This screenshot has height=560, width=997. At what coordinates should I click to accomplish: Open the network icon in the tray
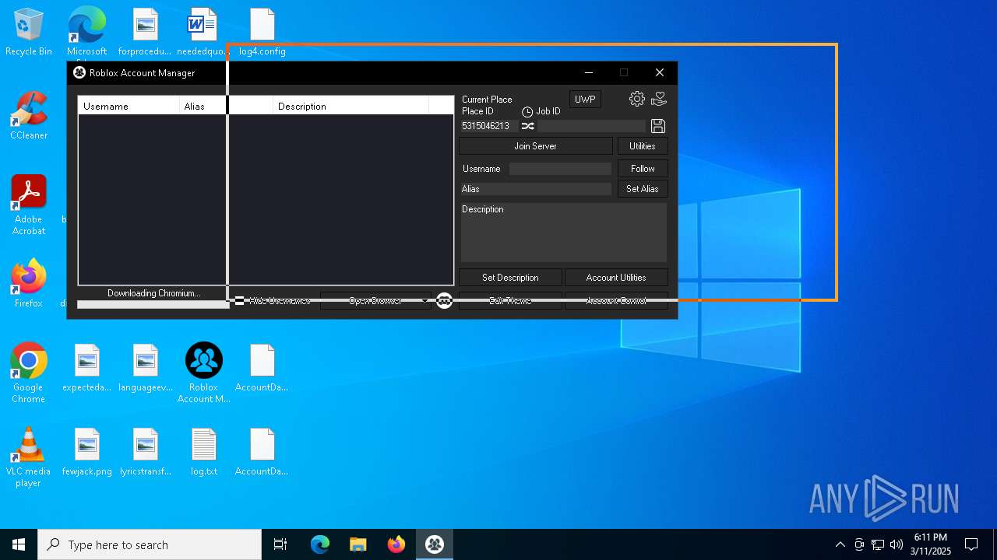click(x=878, y=544)
